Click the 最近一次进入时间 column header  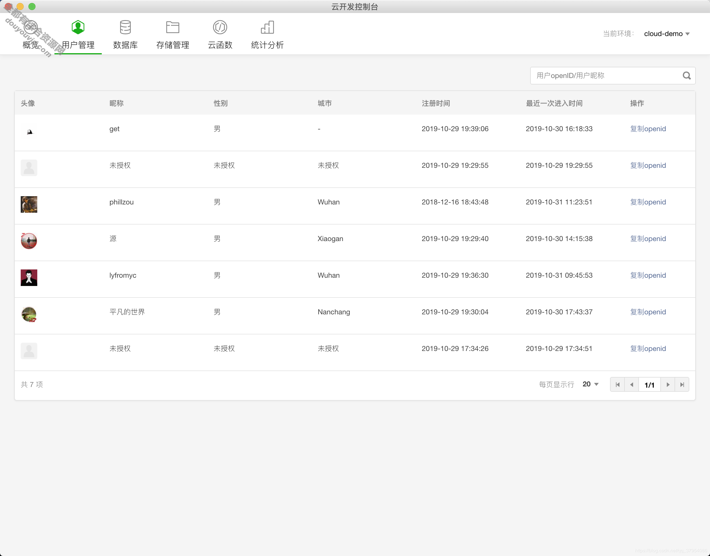[x=554, y=103]
